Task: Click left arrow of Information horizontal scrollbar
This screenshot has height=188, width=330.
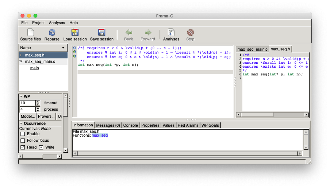Action: (75, 153)
